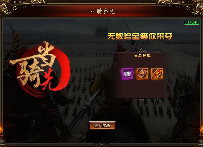This screenshot has height=147, width=203.
Task: Select the purple card drop item
Action: 142,74
